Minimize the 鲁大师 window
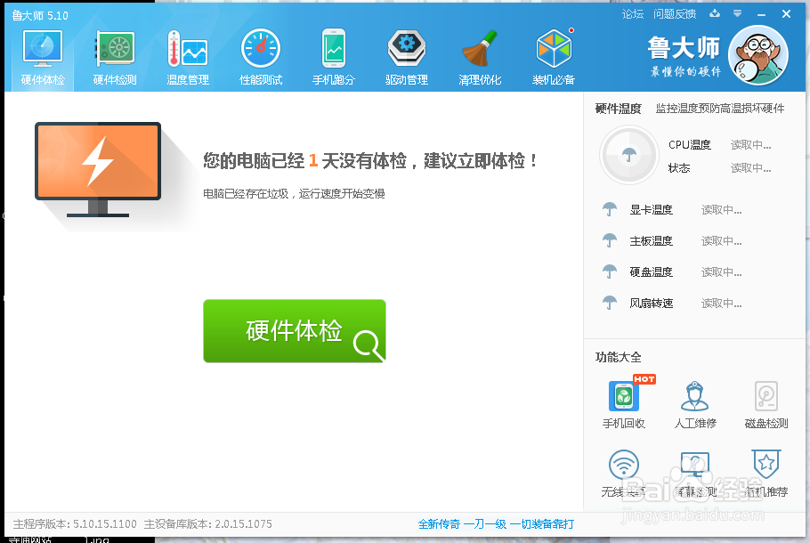The width and height of the screenshot is (810, 543). coord(761,14)
